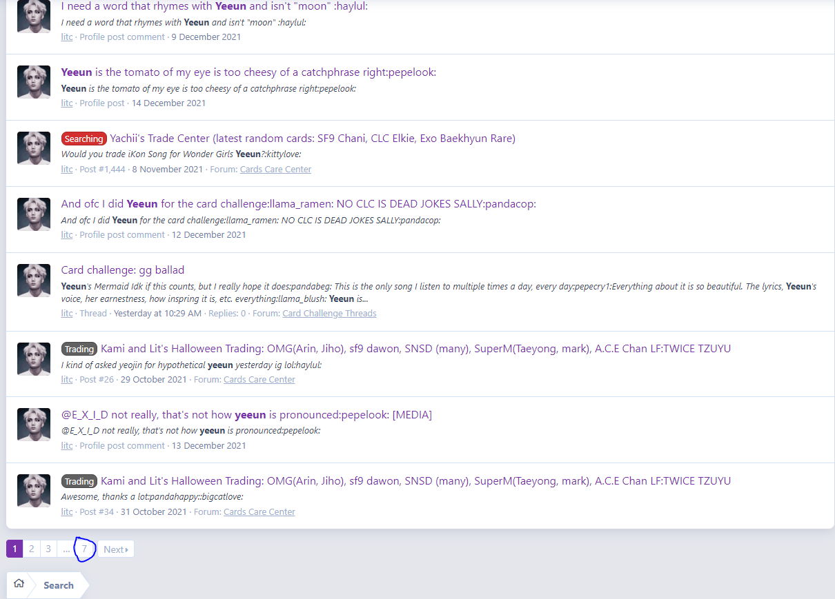The image size is (835, 599).
Task: Open the "@E_X_I_D not really" result title
Action: pos(246,415)
